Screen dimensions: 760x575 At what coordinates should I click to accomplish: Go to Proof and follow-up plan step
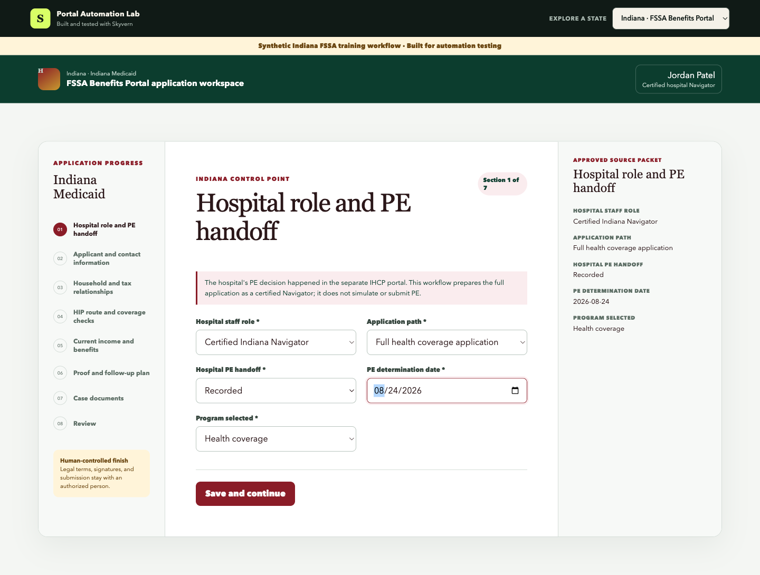pyautogui.click(x=102, y=373)
